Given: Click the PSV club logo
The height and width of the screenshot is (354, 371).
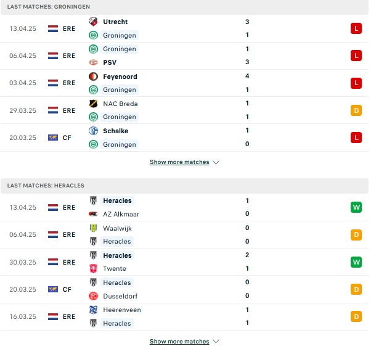Looking at the screenshot, I should pyautogui.click(x=93, y=62).
